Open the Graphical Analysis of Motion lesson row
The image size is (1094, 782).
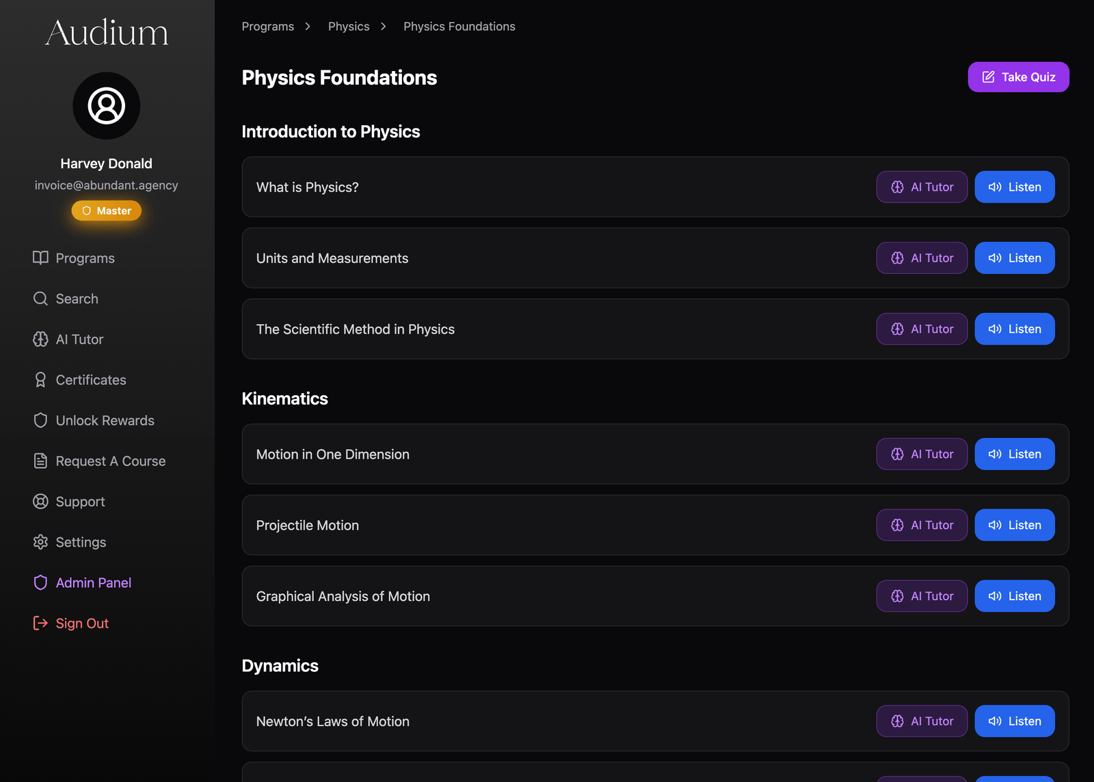[343, 597]
